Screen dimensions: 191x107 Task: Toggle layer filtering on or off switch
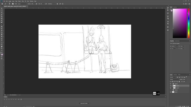pos(186,77)
